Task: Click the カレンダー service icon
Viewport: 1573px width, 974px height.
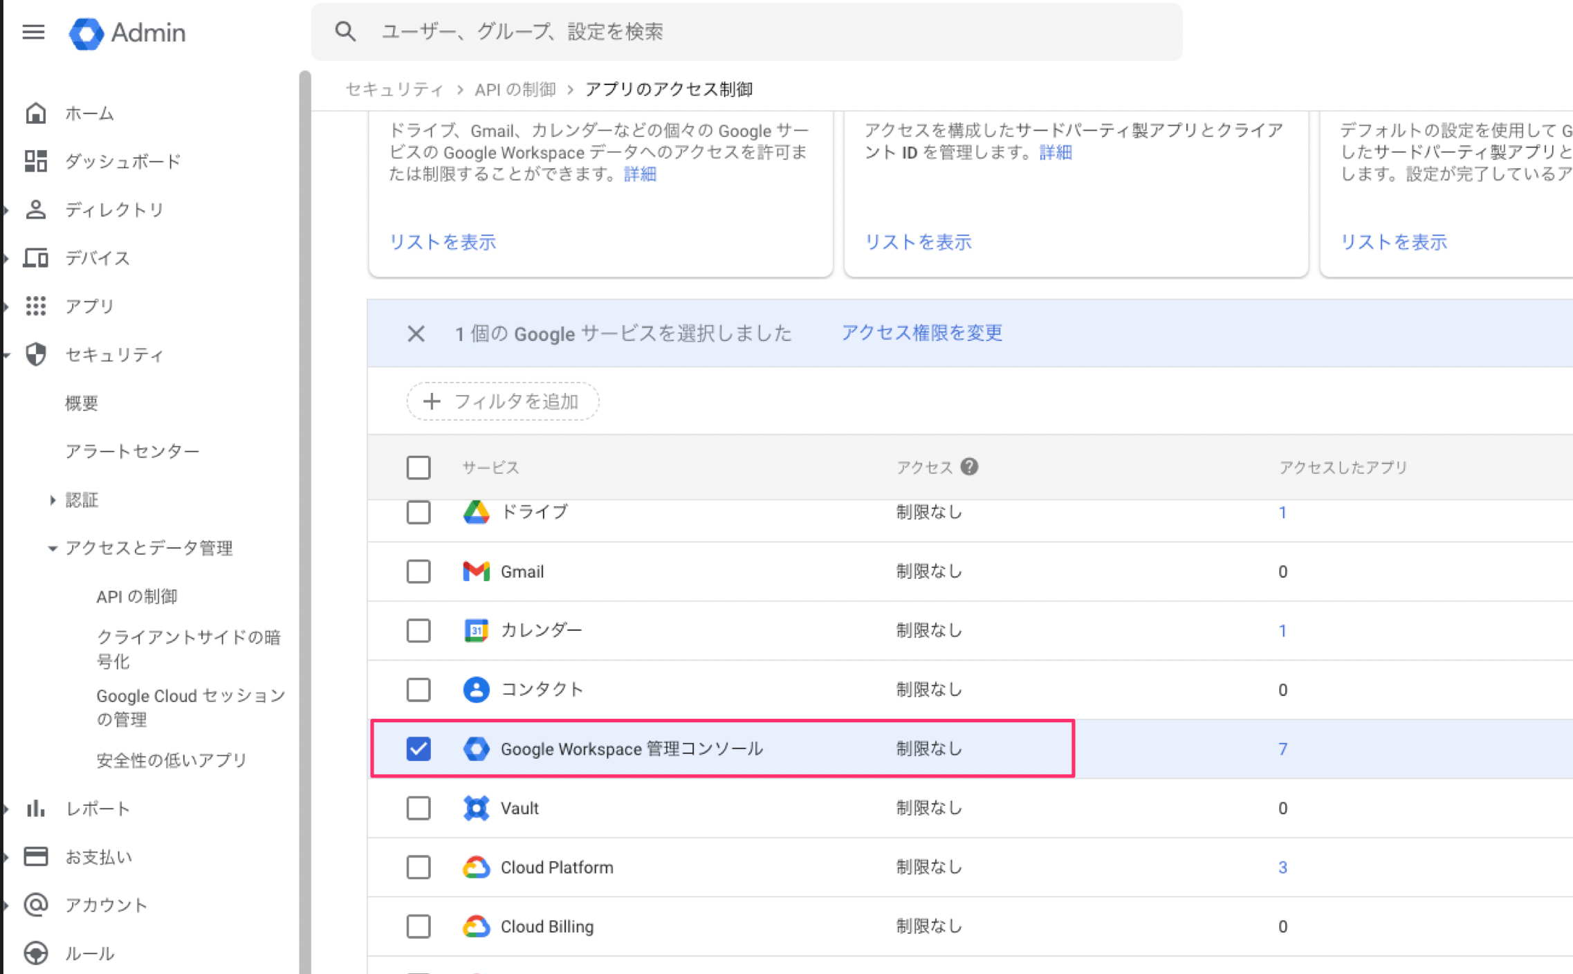Action: pos(476,630)
